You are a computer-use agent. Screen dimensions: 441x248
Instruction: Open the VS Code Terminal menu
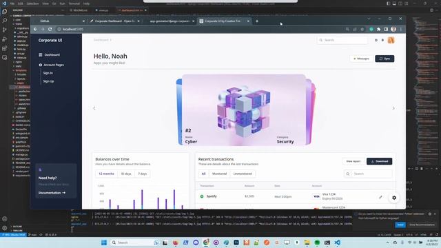[x=74, y=3]
